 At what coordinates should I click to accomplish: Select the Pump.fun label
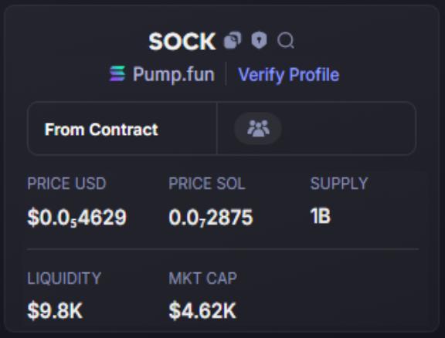pos(174,74)
